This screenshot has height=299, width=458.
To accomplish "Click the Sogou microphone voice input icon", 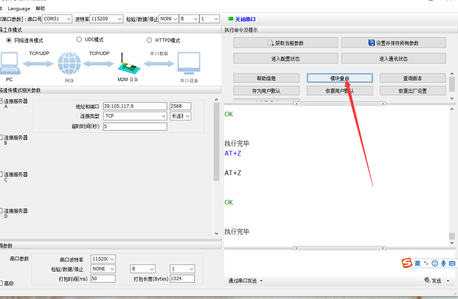I will pos(443,263).
